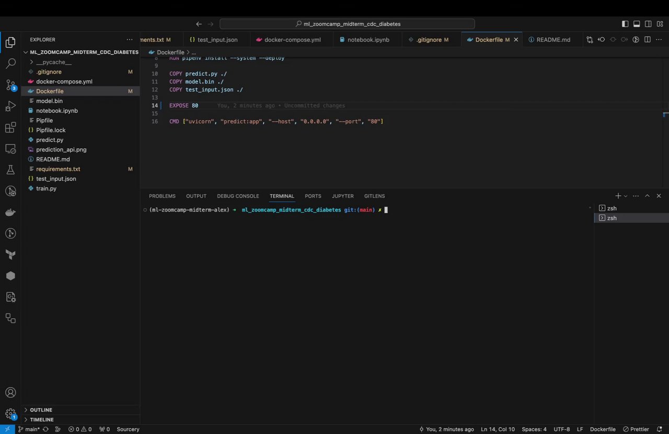Change indentation via Spaces: 4
669x434 pixels.
[534, 429]
